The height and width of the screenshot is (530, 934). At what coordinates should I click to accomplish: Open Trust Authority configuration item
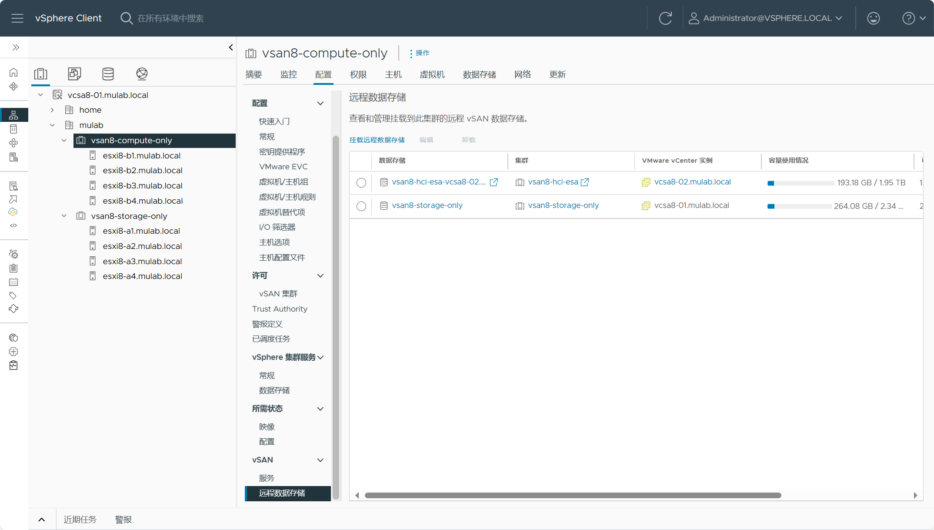point(280,309)
